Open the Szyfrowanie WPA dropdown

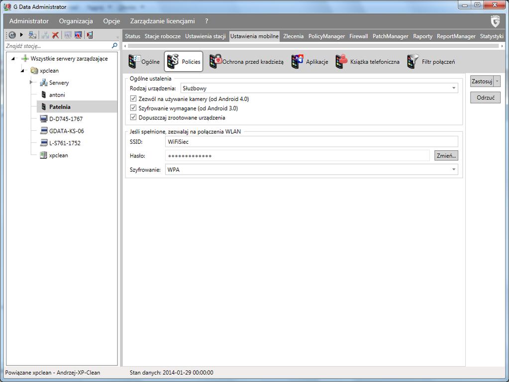(311, 170)
